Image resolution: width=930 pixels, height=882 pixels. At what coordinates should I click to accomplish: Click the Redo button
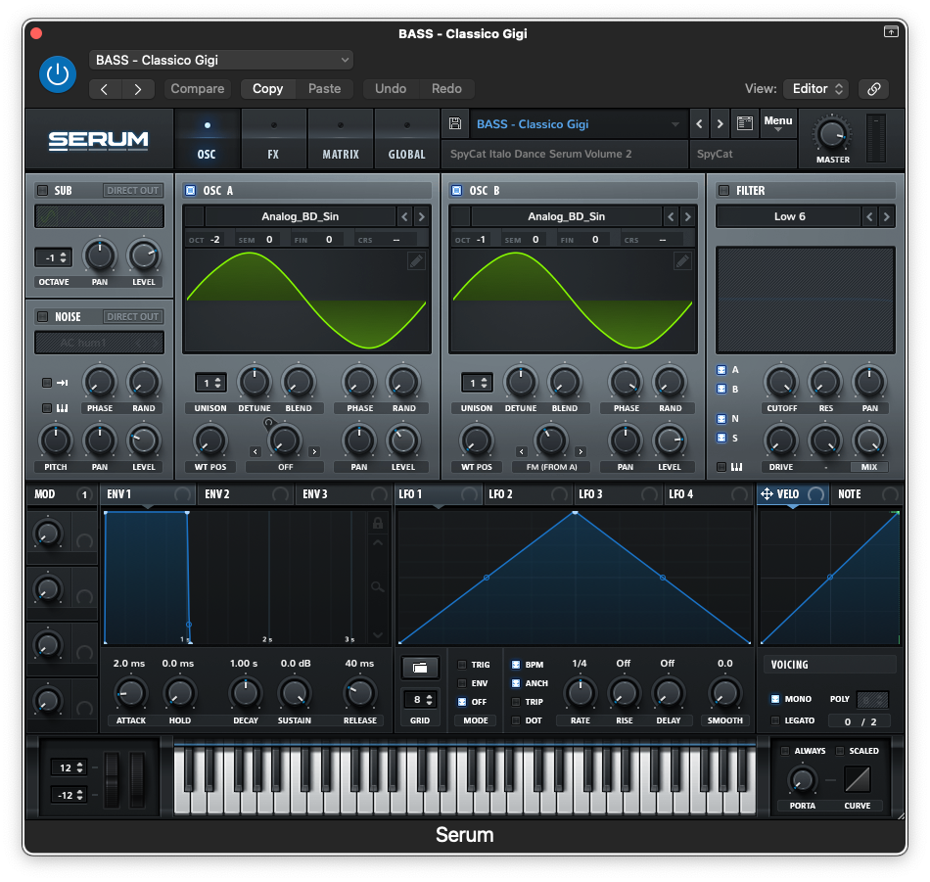(x=446, y=89)
